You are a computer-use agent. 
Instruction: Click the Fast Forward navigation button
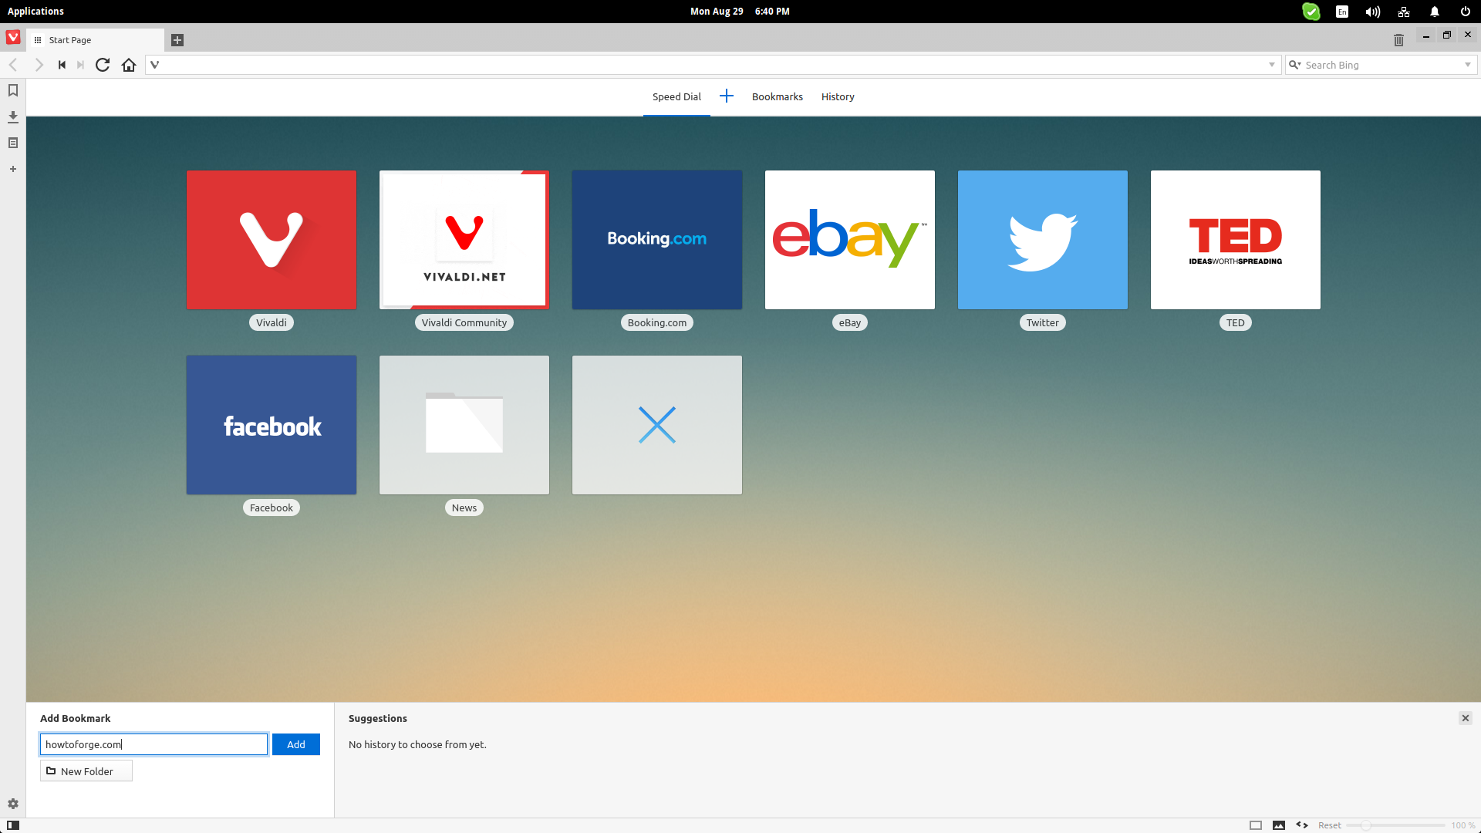coord(80,65)
